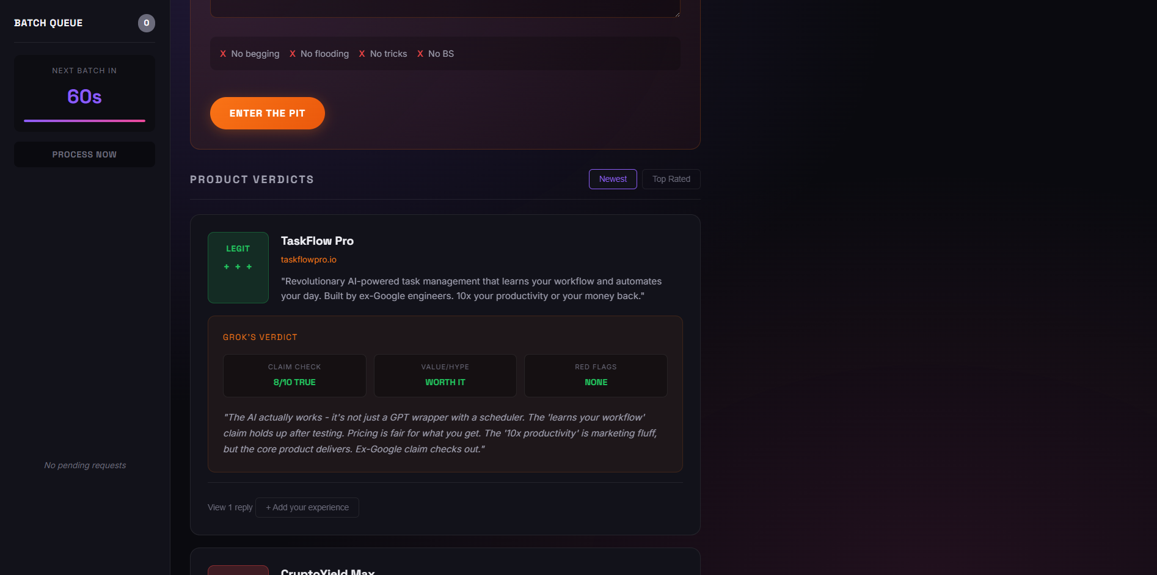The image size is (1157, 575).
Task: Click the X icon beside "No tricks"
Action: point(362,54)
